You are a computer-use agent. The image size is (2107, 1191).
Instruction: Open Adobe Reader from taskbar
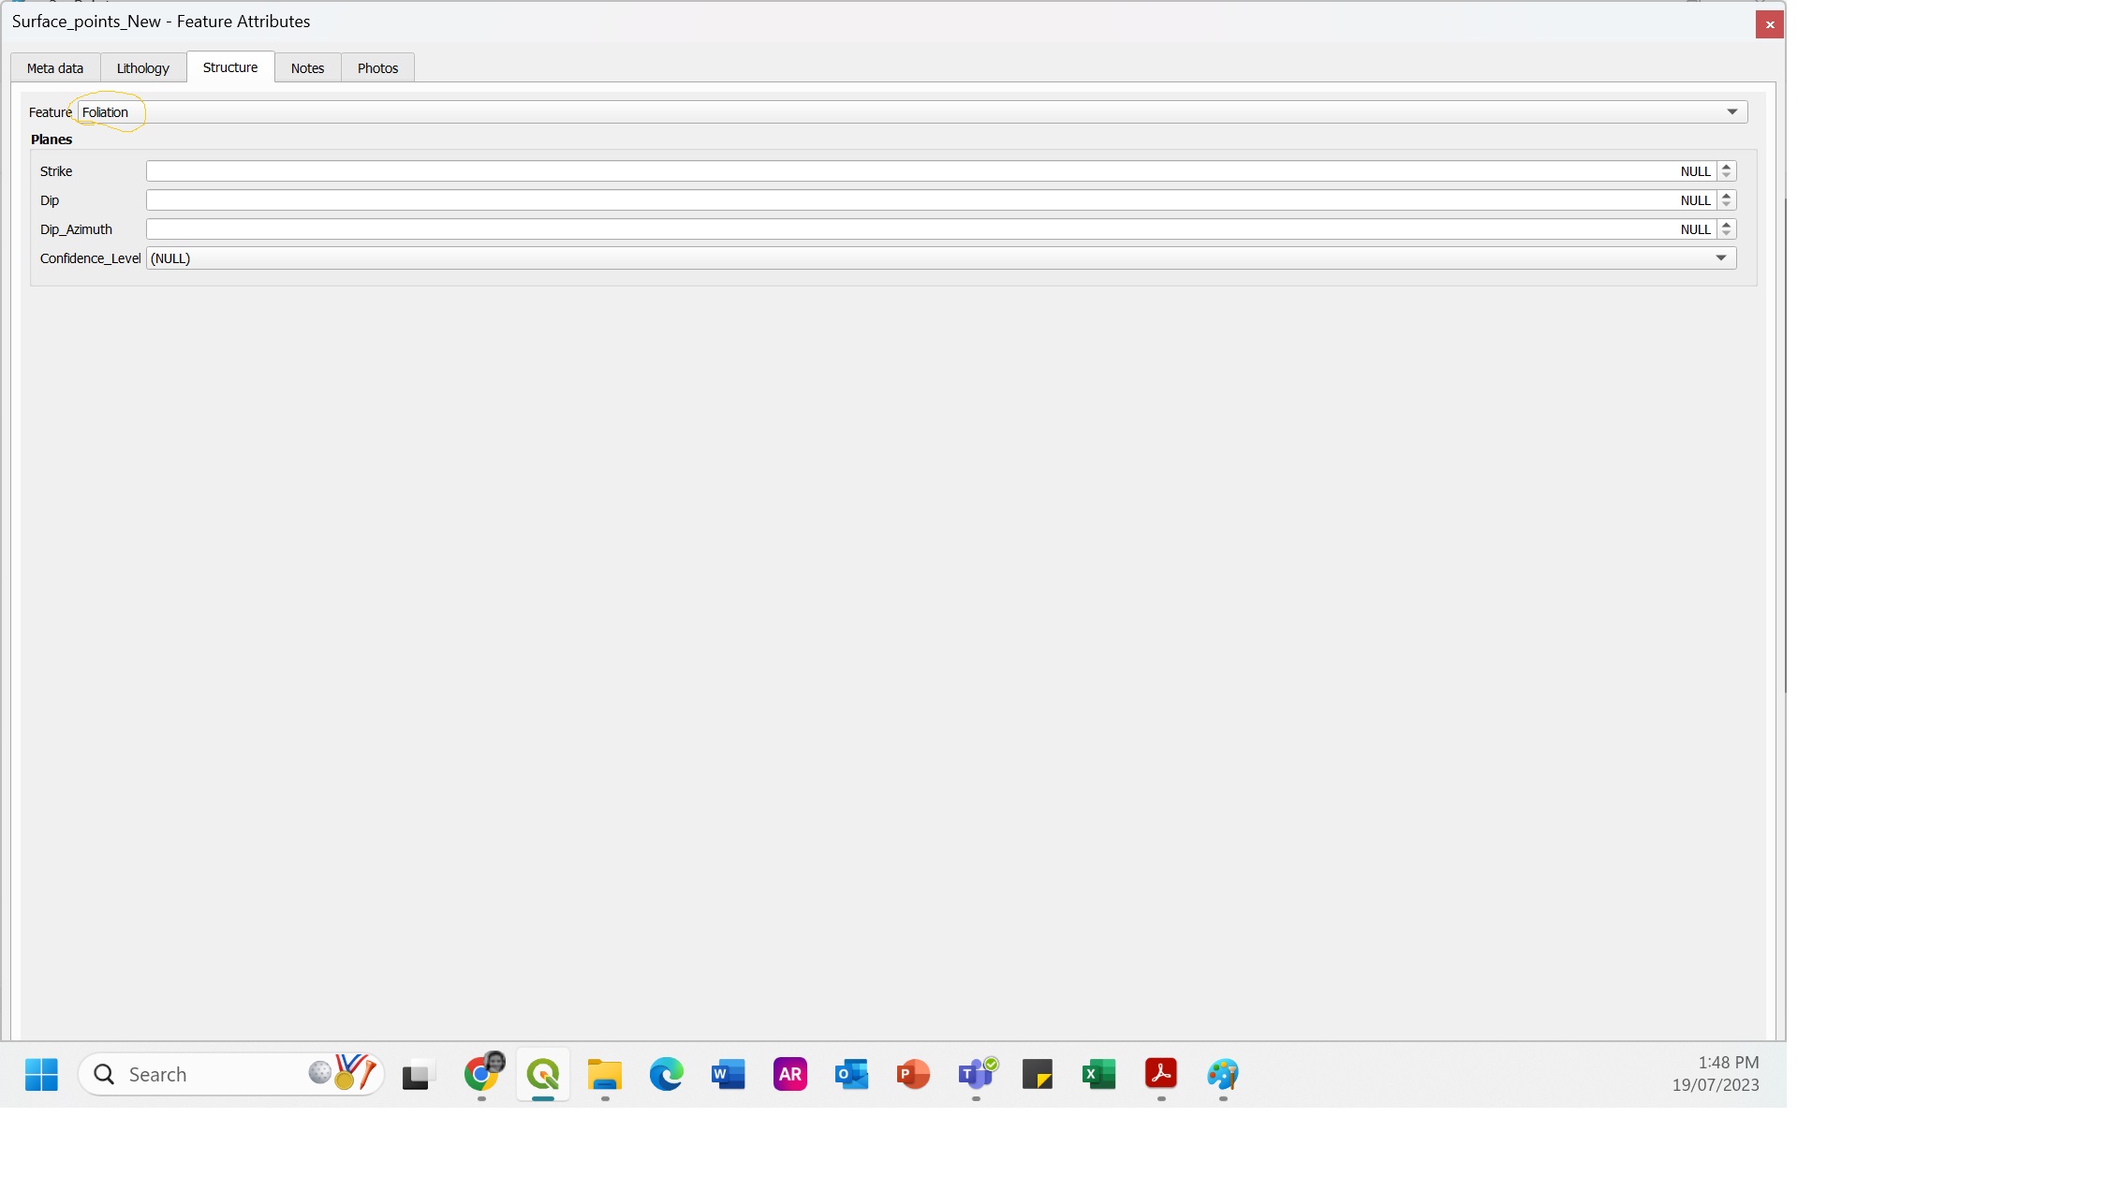1162,1074
